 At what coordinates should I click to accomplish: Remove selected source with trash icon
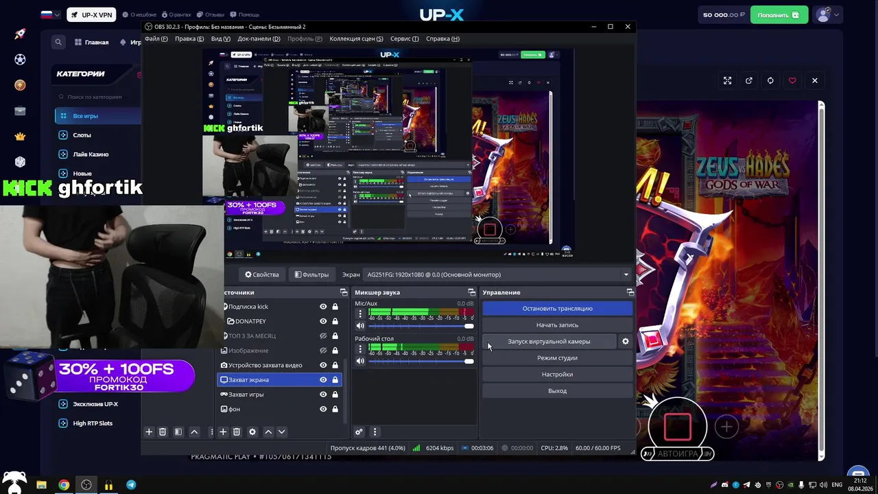click(x=237, y=432)
